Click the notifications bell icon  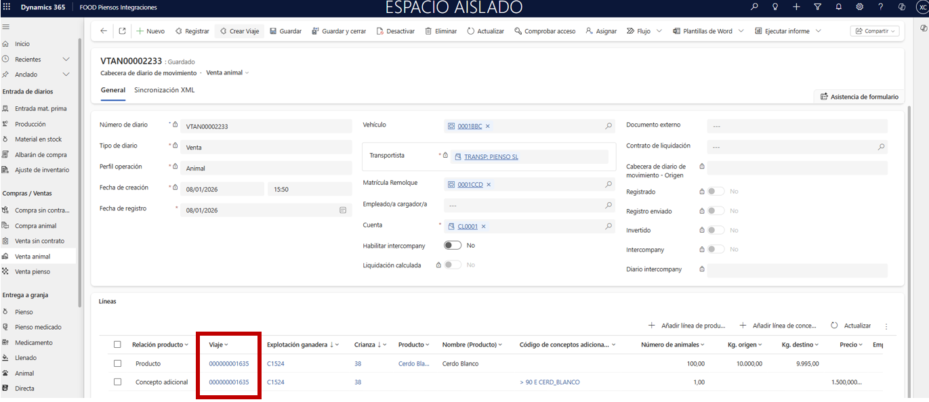pyautogui.click(x=838, y=7)
